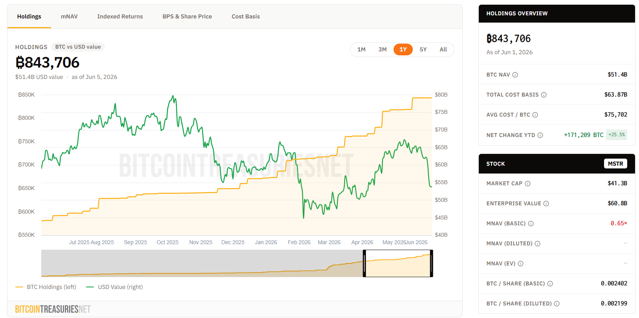Click the 0.002402 BTC per share value
Image resolution: width=639 pixels, height=318 pixels.
coord(614,283)
